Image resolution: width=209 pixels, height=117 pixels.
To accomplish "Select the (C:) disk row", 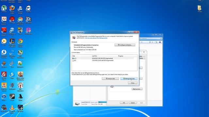I will (103, 58).
